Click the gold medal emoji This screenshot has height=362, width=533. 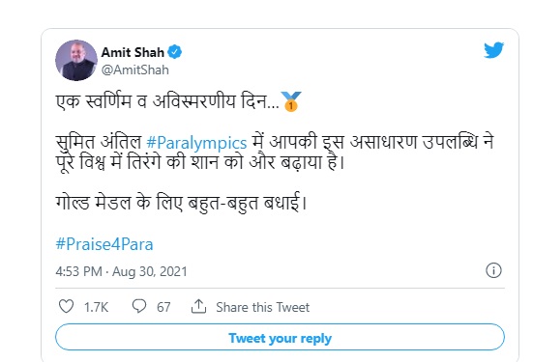coord(291,101)
